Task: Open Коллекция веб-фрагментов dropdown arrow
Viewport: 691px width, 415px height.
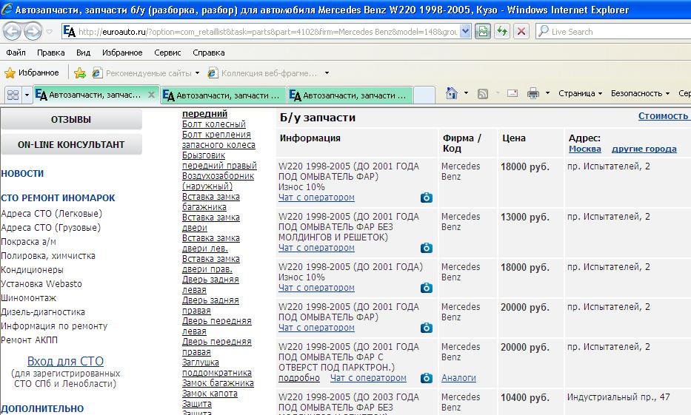Action: click(327, 73)
